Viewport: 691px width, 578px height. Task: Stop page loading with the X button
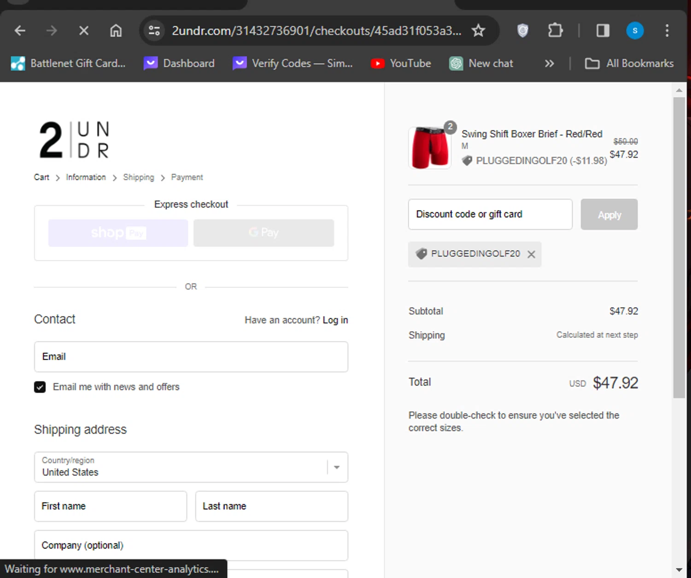[84, 31]
